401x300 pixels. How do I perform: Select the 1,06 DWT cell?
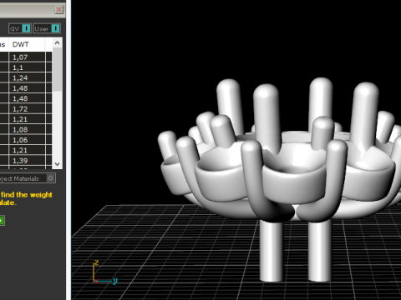click(x=28, y=140)
